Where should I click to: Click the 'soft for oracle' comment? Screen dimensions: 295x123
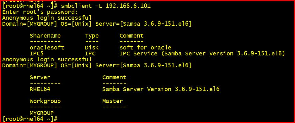pos(145,48)
